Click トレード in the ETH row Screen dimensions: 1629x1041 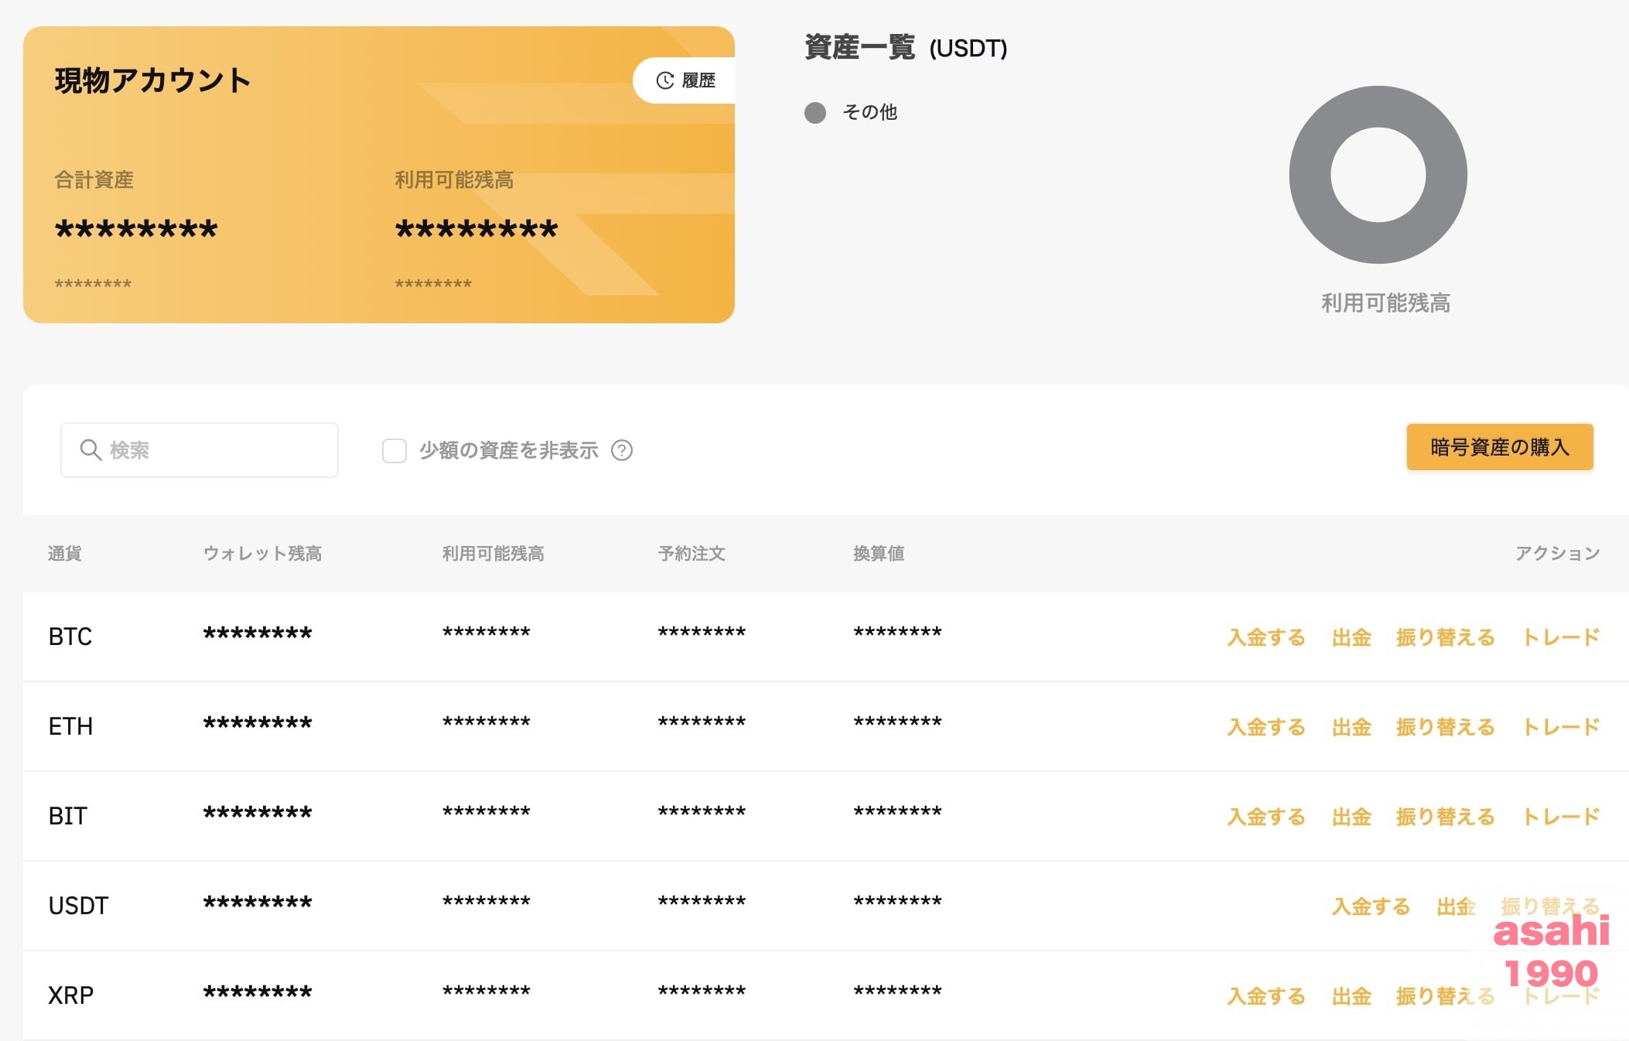[x=1561, y=727]
